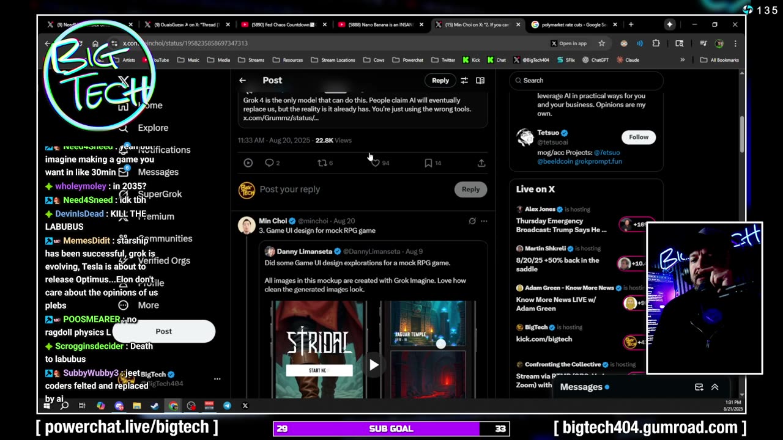Open Chrome profile avatar
Screen dimensions: 783x440
[x=719, y=43]
